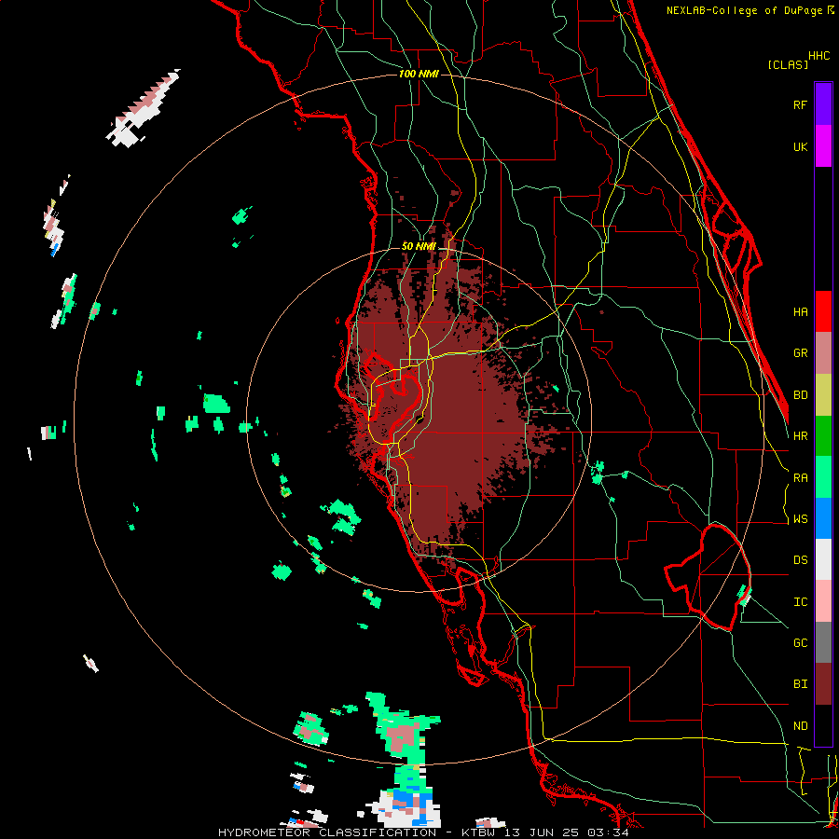Viewport: 839px width, 839px height.
Task: Select the 'HR' legend label
Action: pyautogui.click(x=800, y=436)
